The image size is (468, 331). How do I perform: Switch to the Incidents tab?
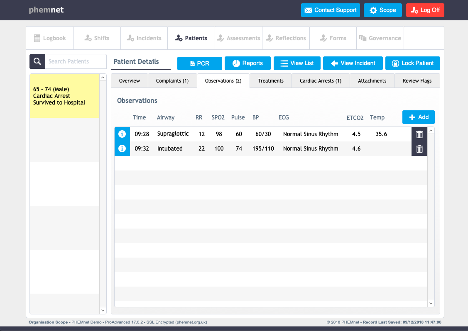(x=144, y=38)
